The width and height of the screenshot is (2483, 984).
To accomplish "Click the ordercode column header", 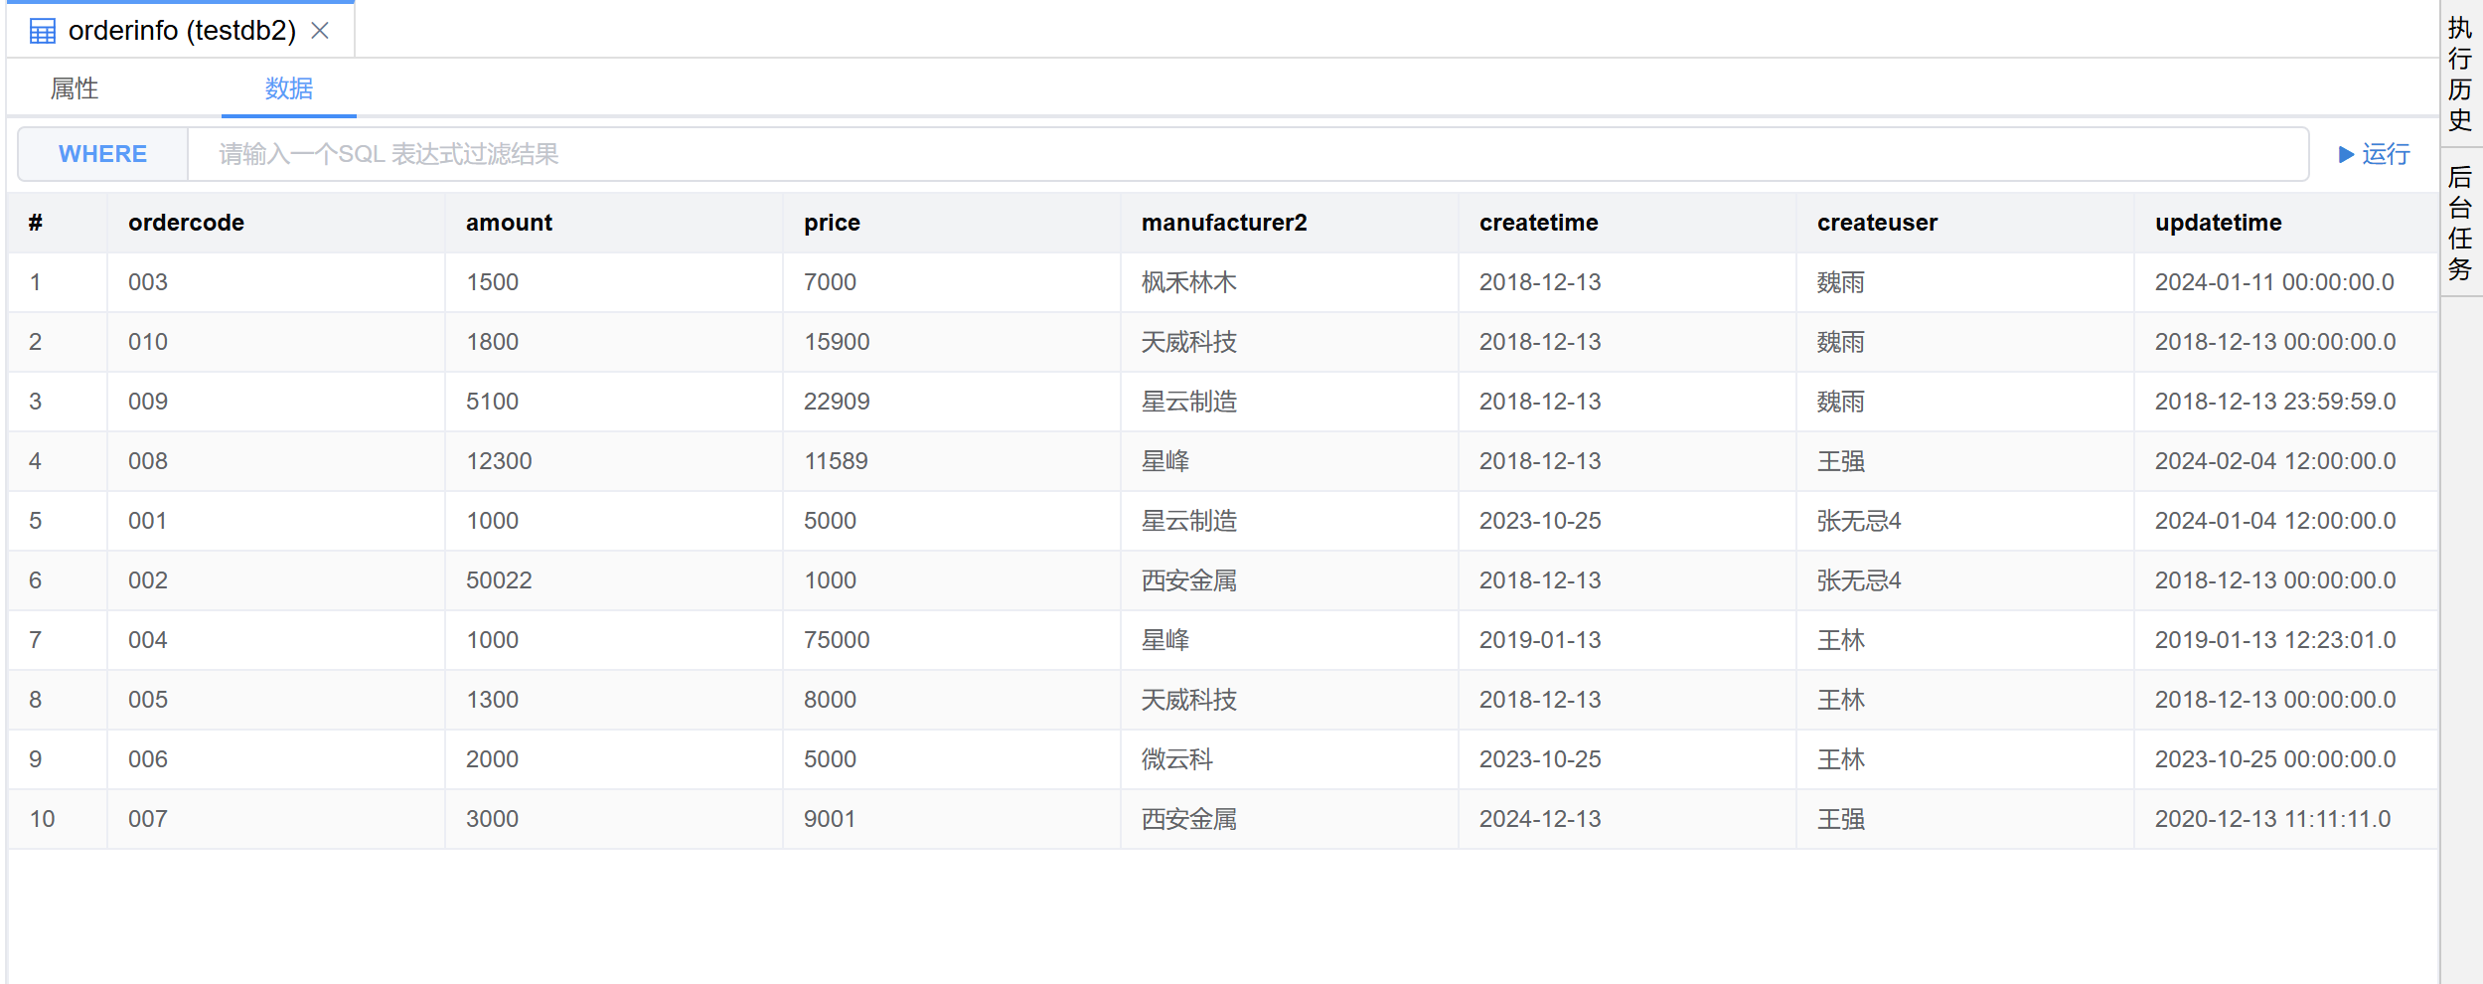I will click(186, 223).
